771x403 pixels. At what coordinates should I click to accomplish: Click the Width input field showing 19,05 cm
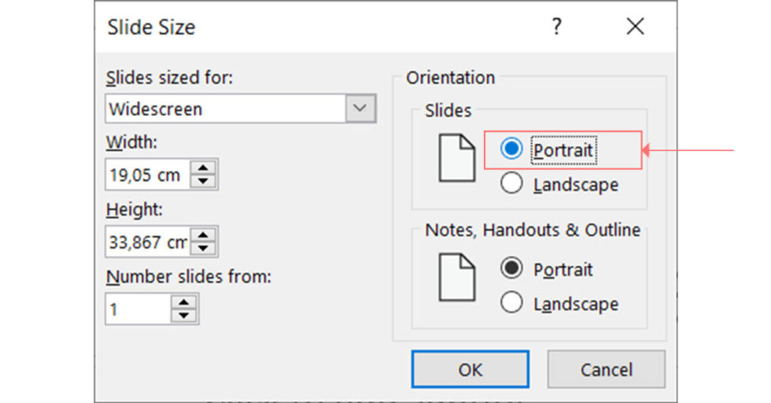pyautogui.click(x=148, y=175)
